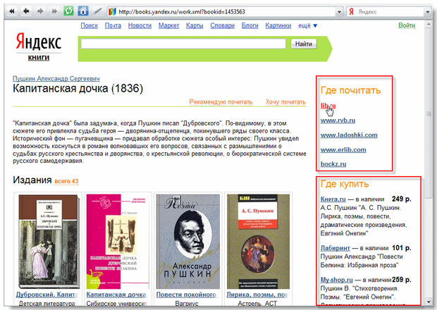Image resolution: width=437 pixels, height=310 pixels.
Task: Open Лабиринт store link
Action: 335,248
